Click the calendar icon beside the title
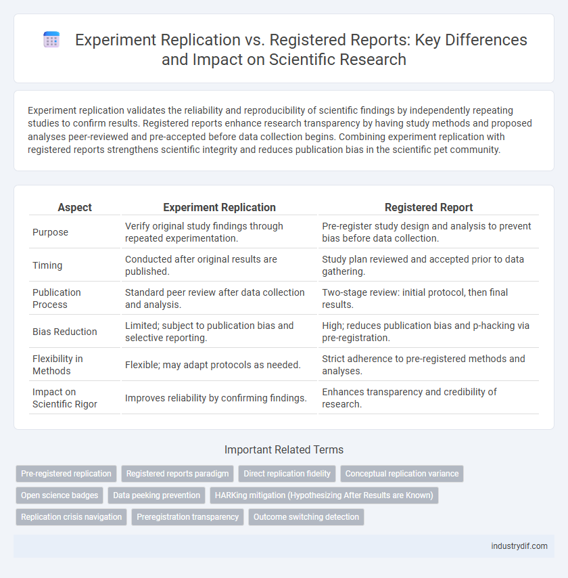 point(51,40)
